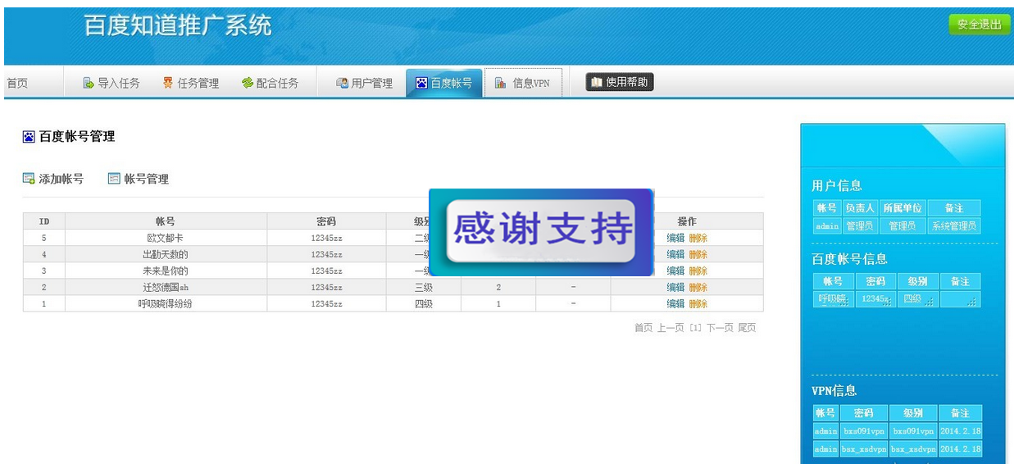Click 下一页 next page link
The width and height of the screenshot is (1014, 464).
point(720,328)
